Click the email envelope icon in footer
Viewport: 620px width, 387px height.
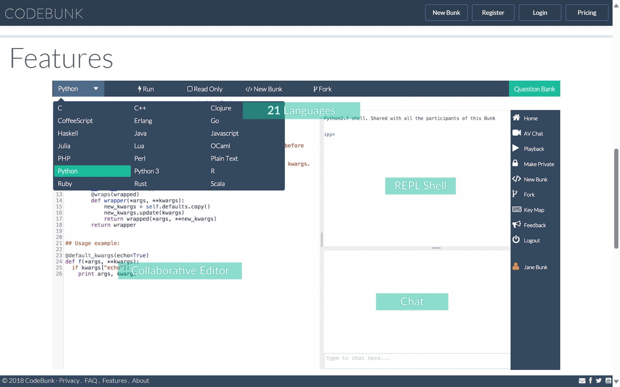[x=582, y=381]
